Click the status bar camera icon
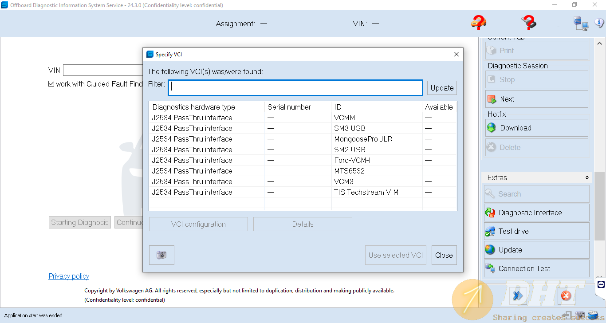The width and height of the screenshot is (606, 323). pyautogui.click(x=580, y=315)
